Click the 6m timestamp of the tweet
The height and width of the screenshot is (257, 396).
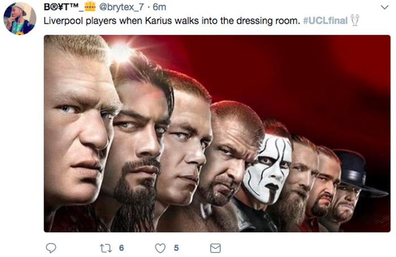[x=160, y=7]
